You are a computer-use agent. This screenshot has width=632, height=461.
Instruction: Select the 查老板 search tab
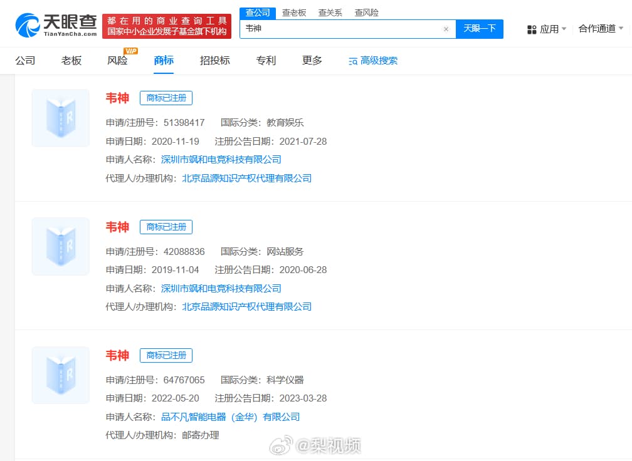[x=294, y=13]
